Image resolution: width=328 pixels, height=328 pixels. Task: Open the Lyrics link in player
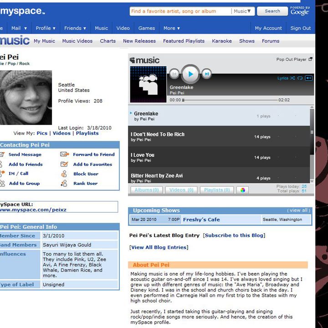[283, 78]
